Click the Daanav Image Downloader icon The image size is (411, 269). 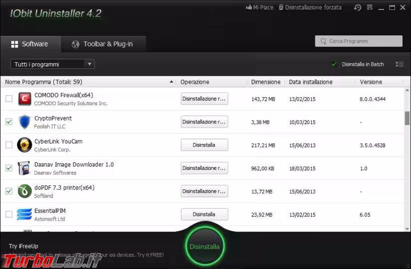(24, 168)
